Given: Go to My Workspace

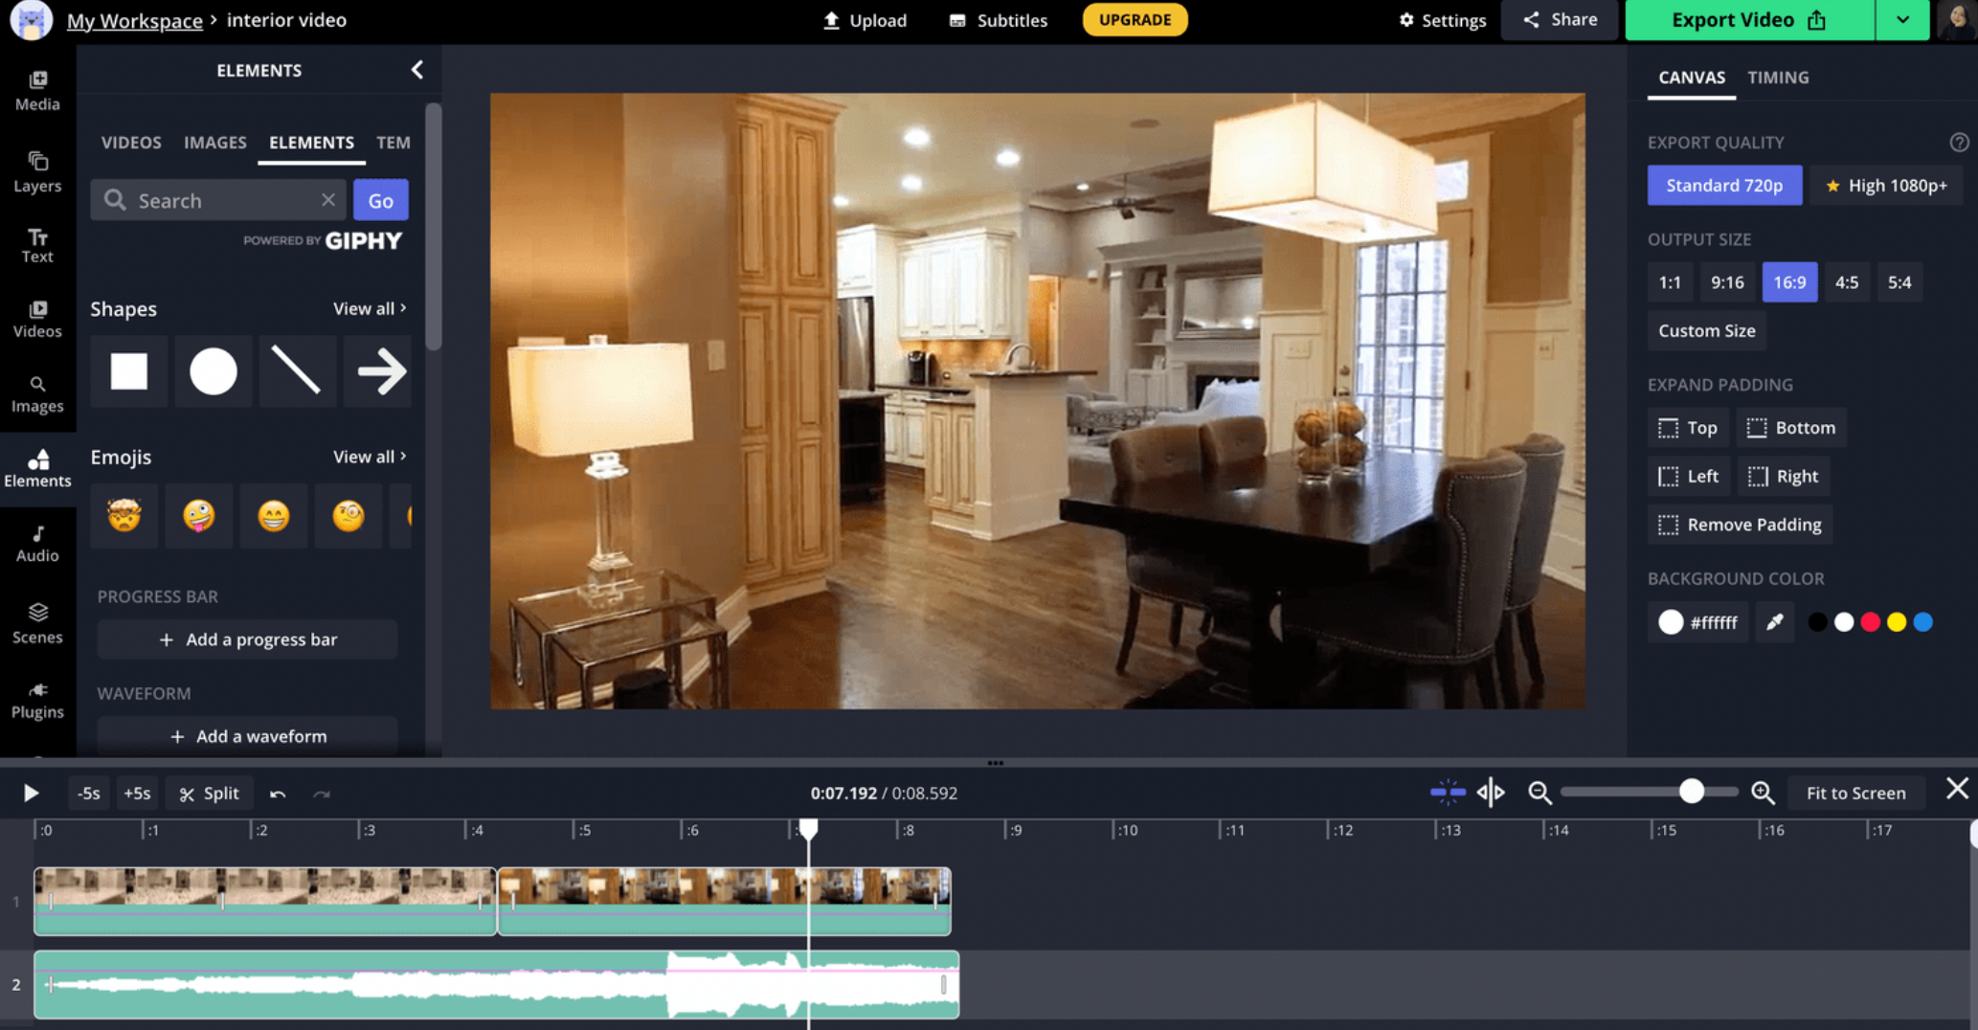Looking at the screenshot, I should [x=134, y=20].
